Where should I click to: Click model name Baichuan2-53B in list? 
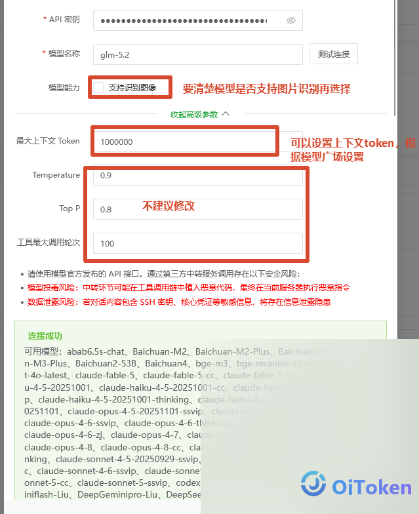[106, 363]
